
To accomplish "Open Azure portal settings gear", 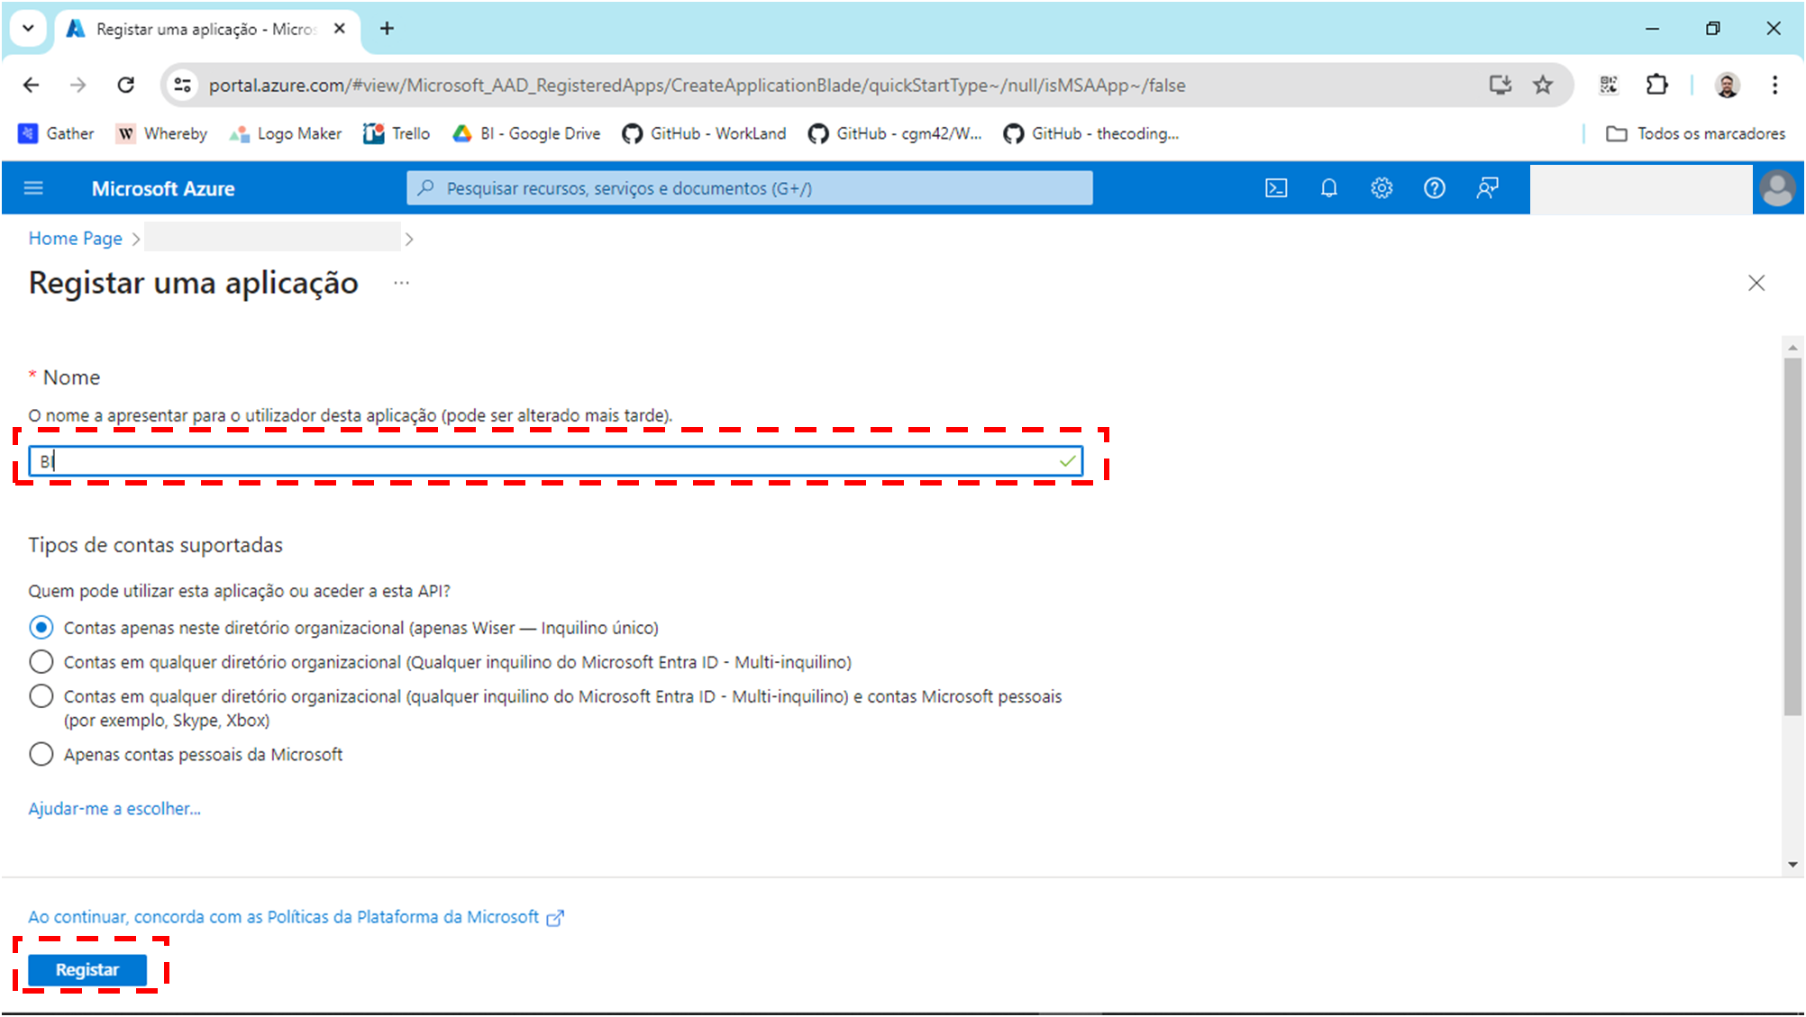I will click(1382, 188).
